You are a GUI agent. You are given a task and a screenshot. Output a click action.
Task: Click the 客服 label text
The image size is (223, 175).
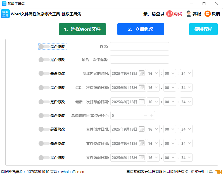pos(197,14)
